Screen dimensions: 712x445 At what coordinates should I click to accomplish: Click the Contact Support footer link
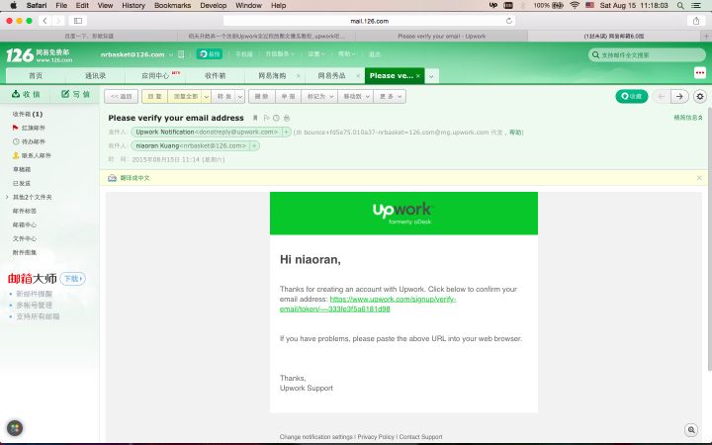(x=420, y=437)
